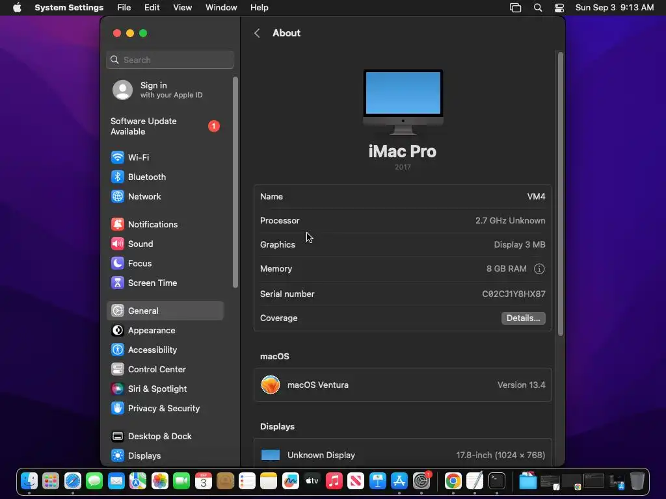Viewport: 666px width, 499px height.
Task: Go to Sound settings
Action: pos(165,244)
